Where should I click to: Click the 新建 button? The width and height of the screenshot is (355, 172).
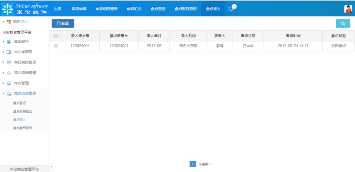63,24
